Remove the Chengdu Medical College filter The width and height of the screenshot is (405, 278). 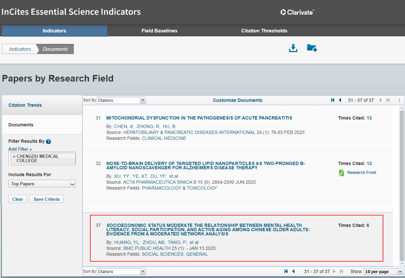coord(14,157)
